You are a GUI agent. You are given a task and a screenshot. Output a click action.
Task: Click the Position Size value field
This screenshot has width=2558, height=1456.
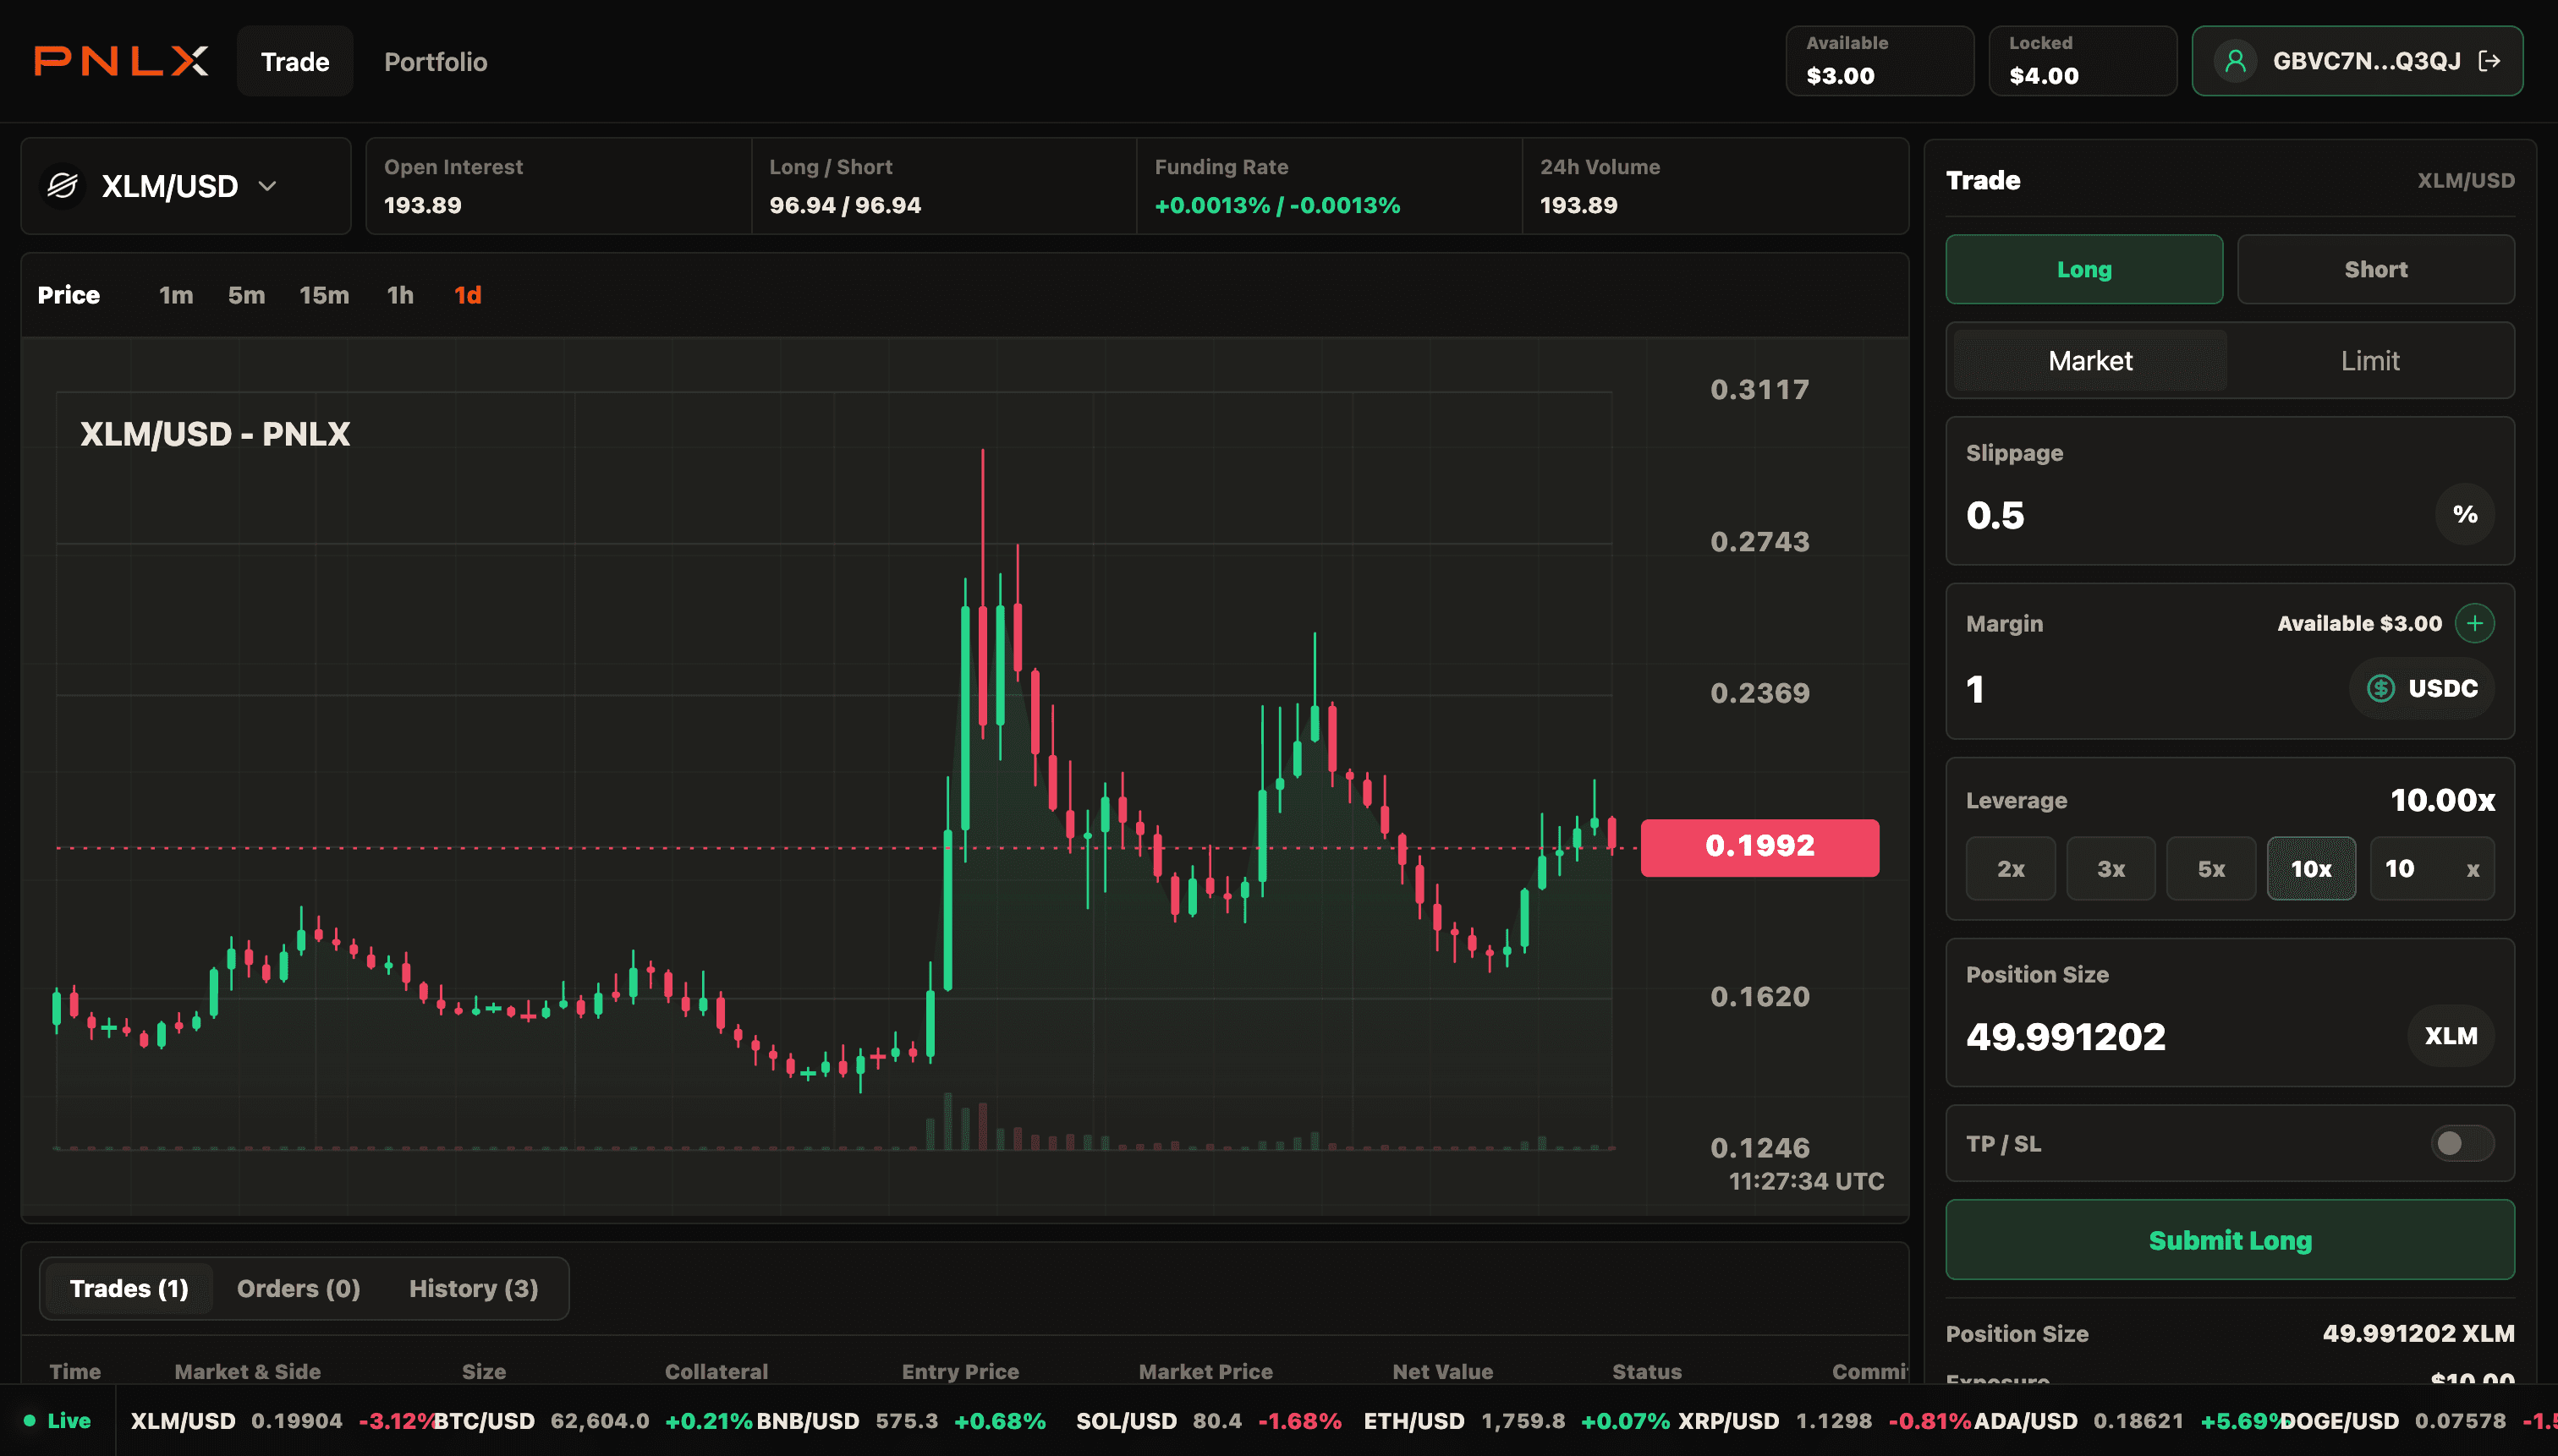pos(2181,1037)
